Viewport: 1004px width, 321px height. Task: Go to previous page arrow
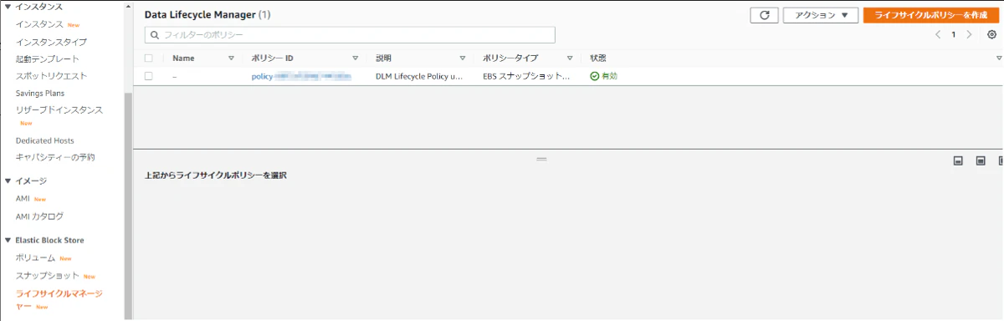pos(937,34)
